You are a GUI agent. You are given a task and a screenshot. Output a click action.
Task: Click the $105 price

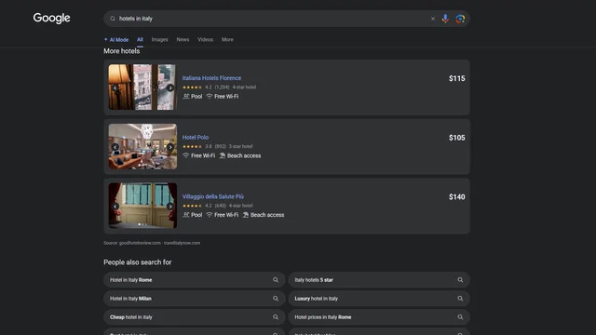pyautogui.click(x=457, y=138)
